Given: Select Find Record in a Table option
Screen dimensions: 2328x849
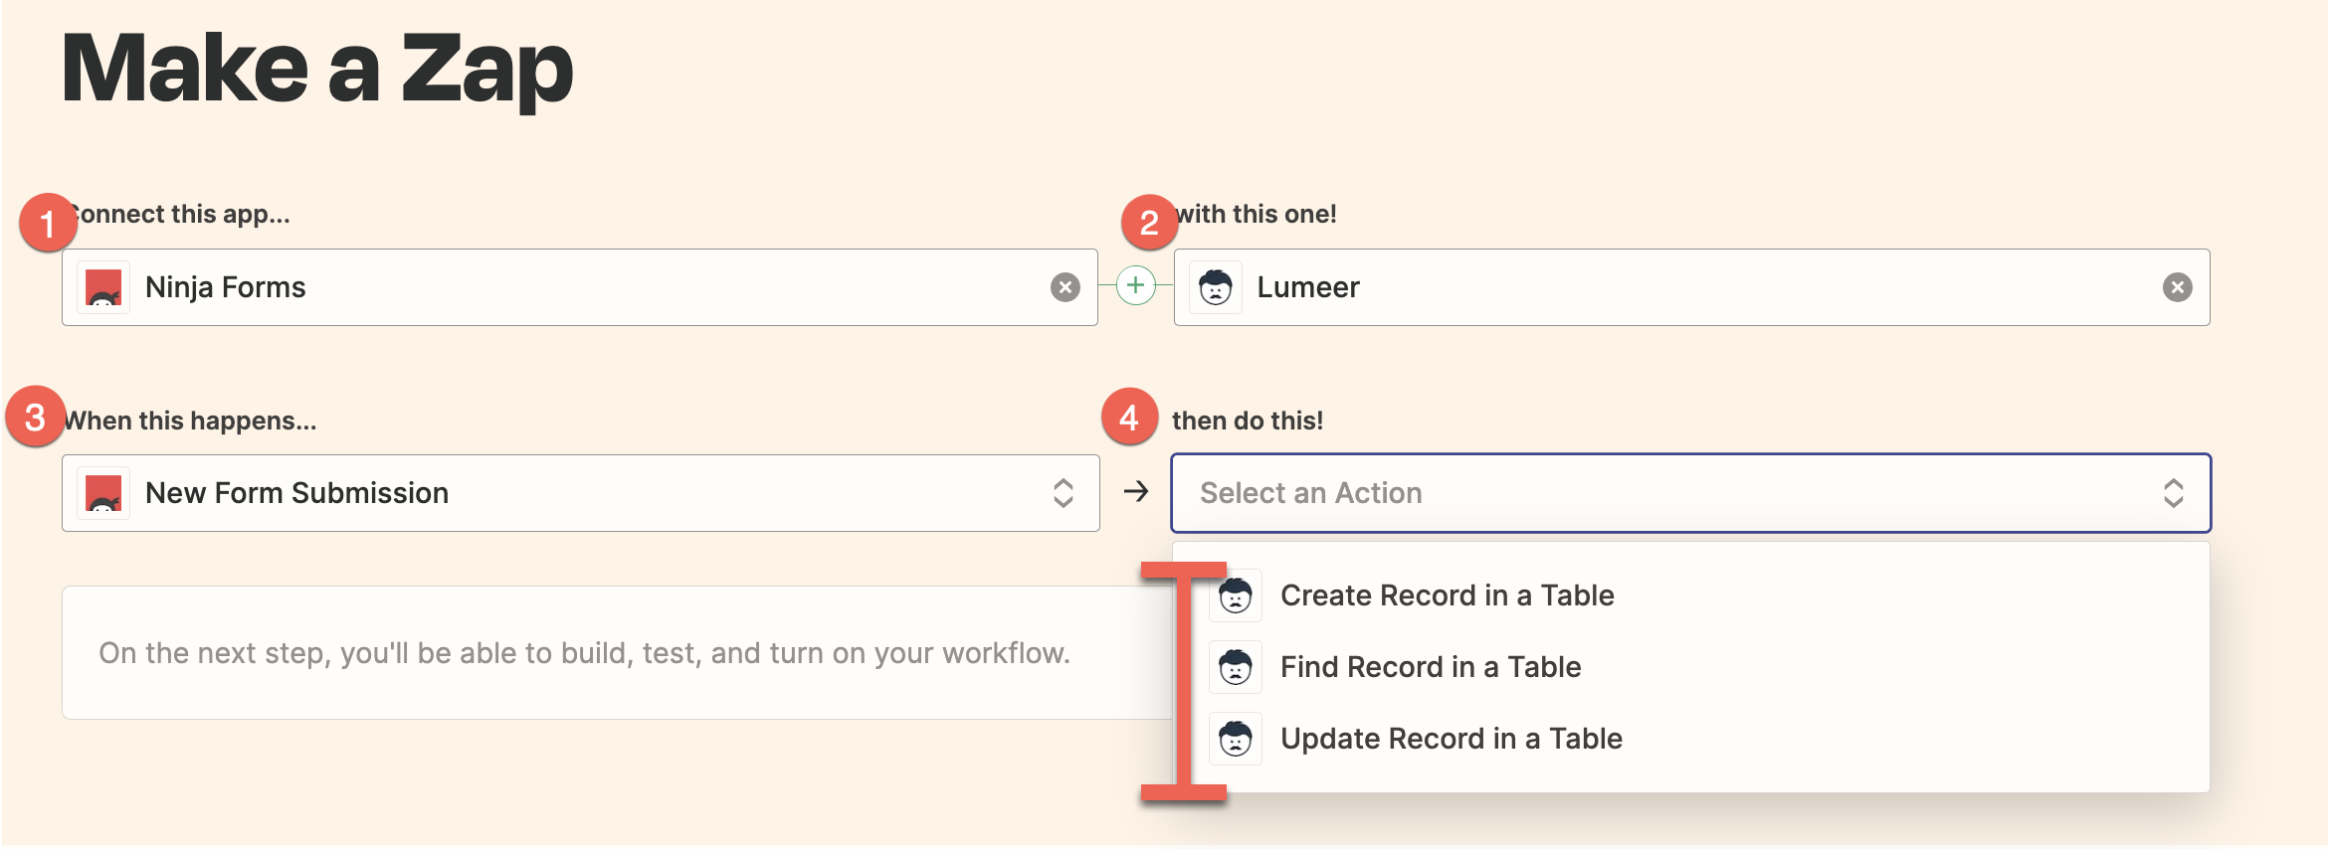Looking at the screenshot, I should tap(1430, 667).
